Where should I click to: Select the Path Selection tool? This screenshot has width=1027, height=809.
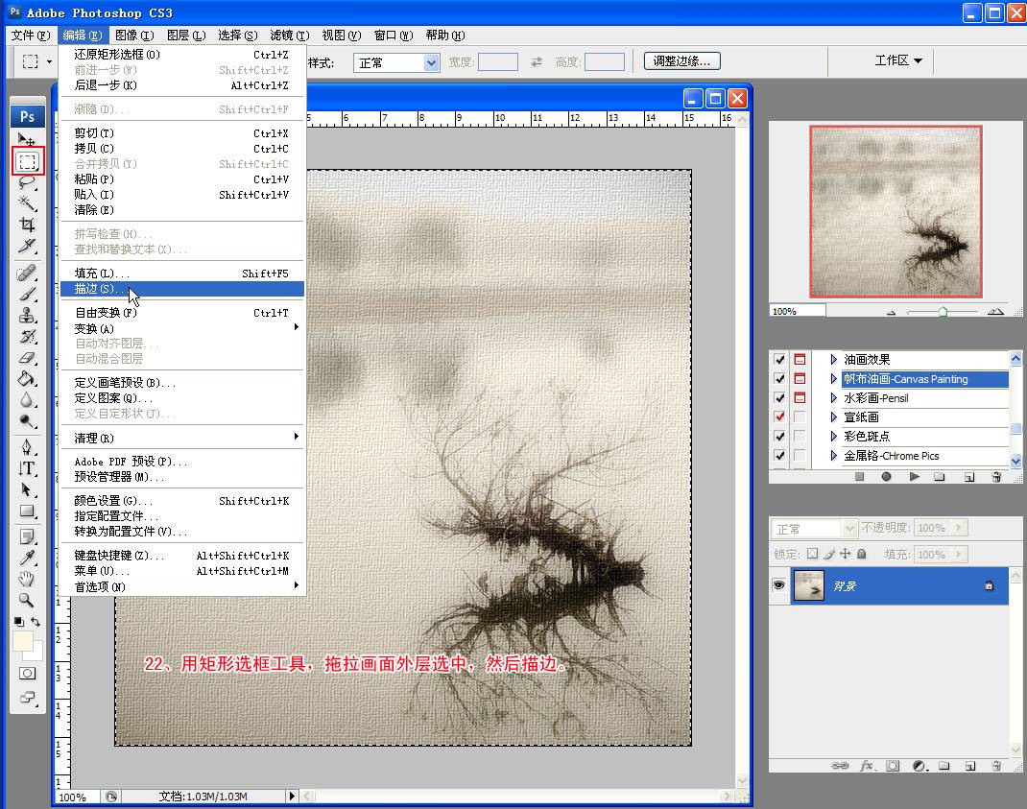(26, 490)
